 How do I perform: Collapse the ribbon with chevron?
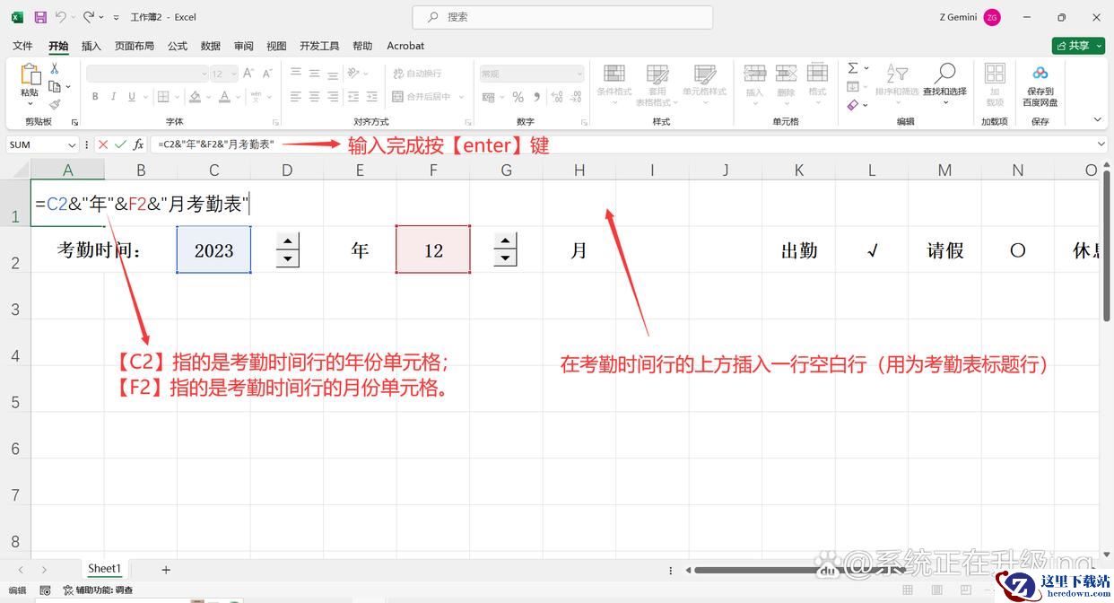(x=1097, y=120)
